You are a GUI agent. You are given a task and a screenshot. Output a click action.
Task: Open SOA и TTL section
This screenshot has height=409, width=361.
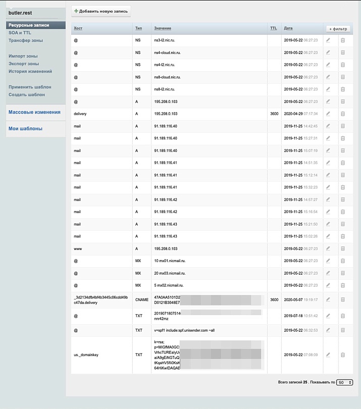click(x=20, y=33)
